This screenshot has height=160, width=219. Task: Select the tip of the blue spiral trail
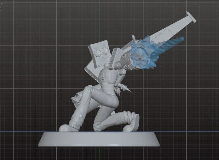[181, 40]
